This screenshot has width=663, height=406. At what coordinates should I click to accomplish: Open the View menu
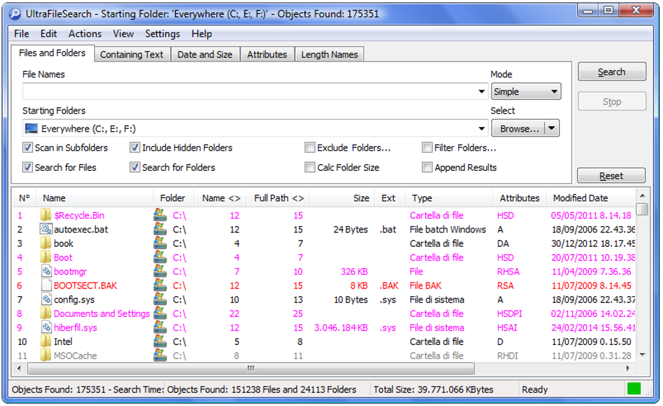(x=123, y=34)
